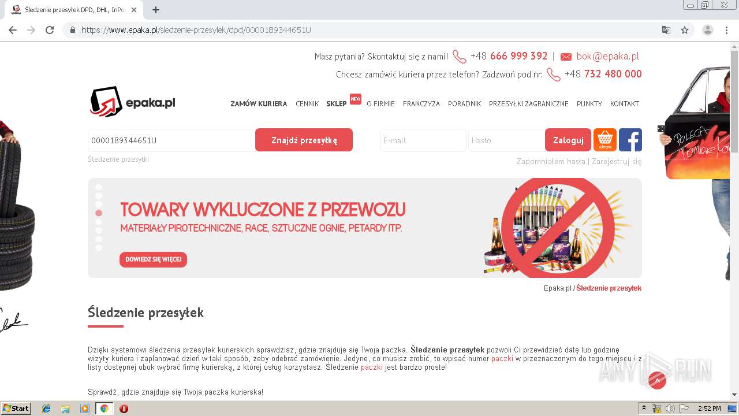Focus the tracking number input field
This screenshot has height=416, width=739.
pos(171,140)
